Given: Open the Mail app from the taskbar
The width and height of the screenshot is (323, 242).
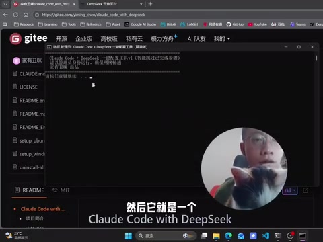Looking at the screenshot, I should click(x=241, y=236).
